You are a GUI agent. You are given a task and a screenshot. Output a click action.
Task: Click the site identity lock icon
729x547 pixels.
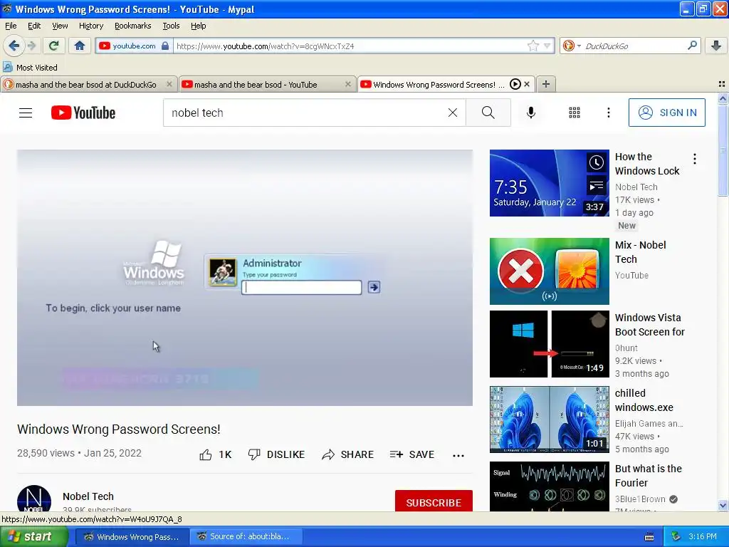click(165, 46)
